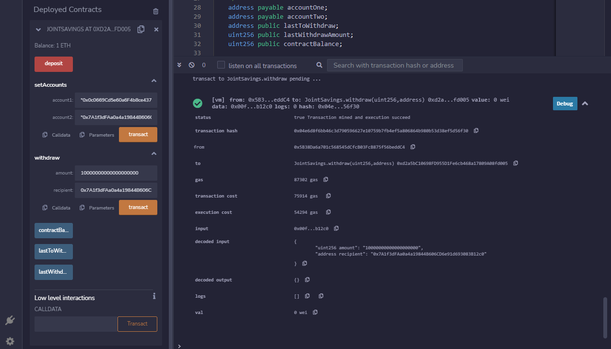
Task: Collapse the withdraw function section
Action: (x=154, y=153)
